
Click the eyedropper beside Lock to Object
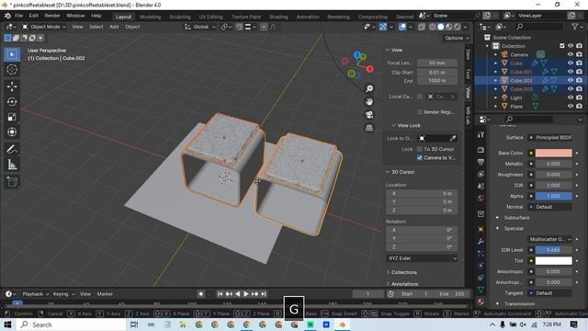(453, 139)
